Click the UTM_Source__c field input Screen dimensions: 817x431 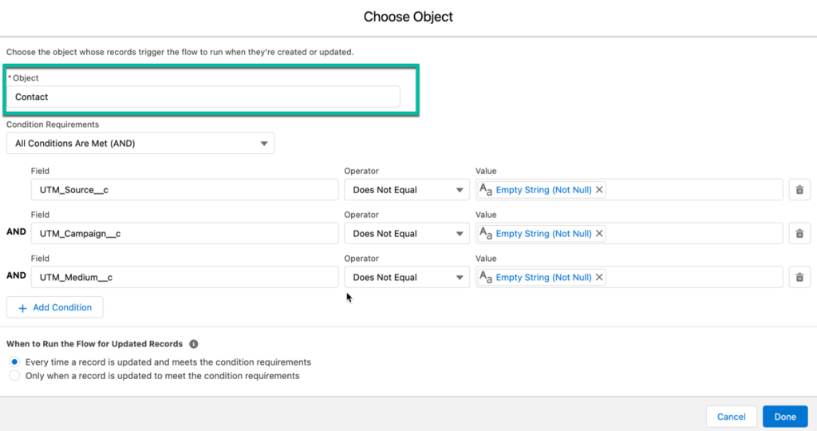(184, 190)
